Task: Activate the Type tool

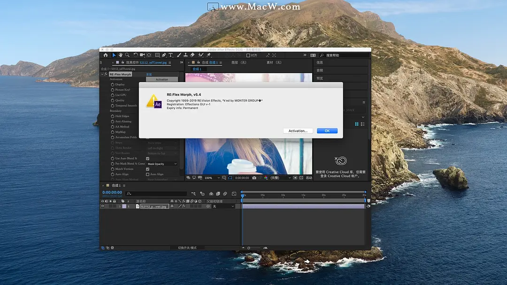Action: pos(170,55)
